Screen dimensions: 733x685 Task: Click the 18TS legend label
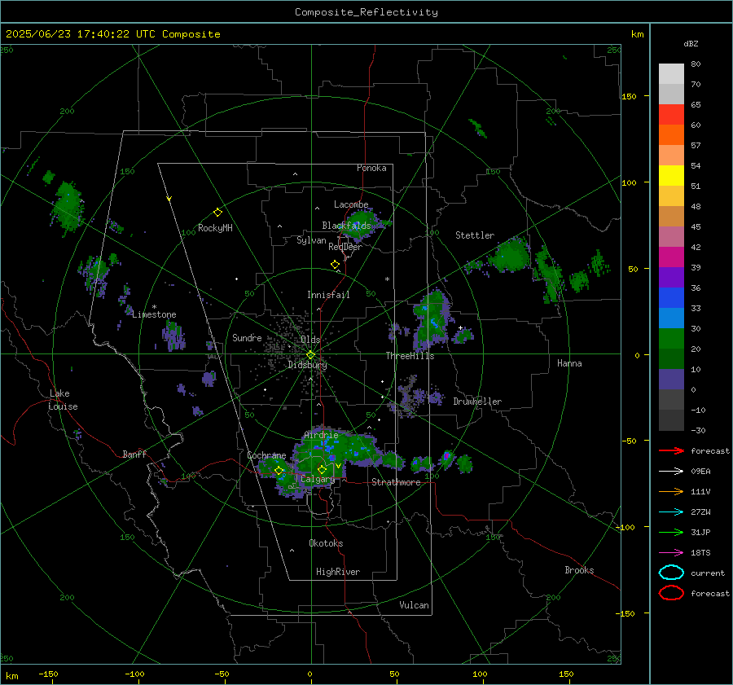click(x=700, y=553)
